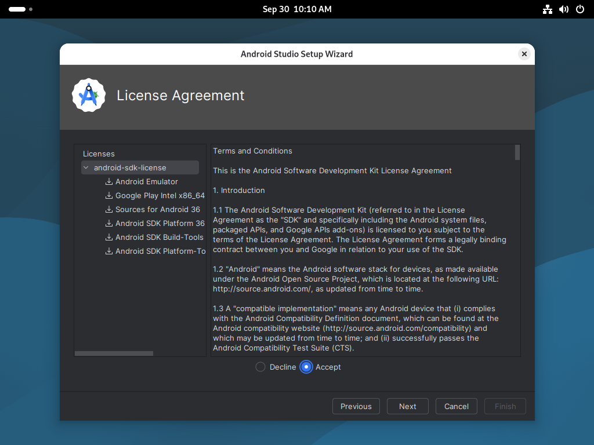Click the Next button
This screenshot has width=594, height=445.
(407, 406)
